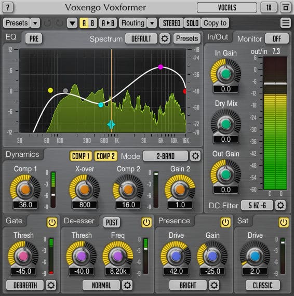Screen dimensions: 294x296
Task: Click the Gate Thresh value -45.0
Action: 23,271
